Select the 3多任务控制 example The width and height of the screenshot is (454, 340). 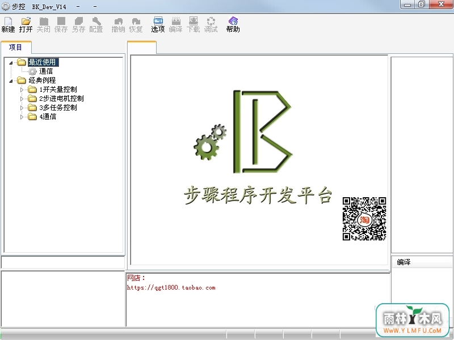point(58,108)
